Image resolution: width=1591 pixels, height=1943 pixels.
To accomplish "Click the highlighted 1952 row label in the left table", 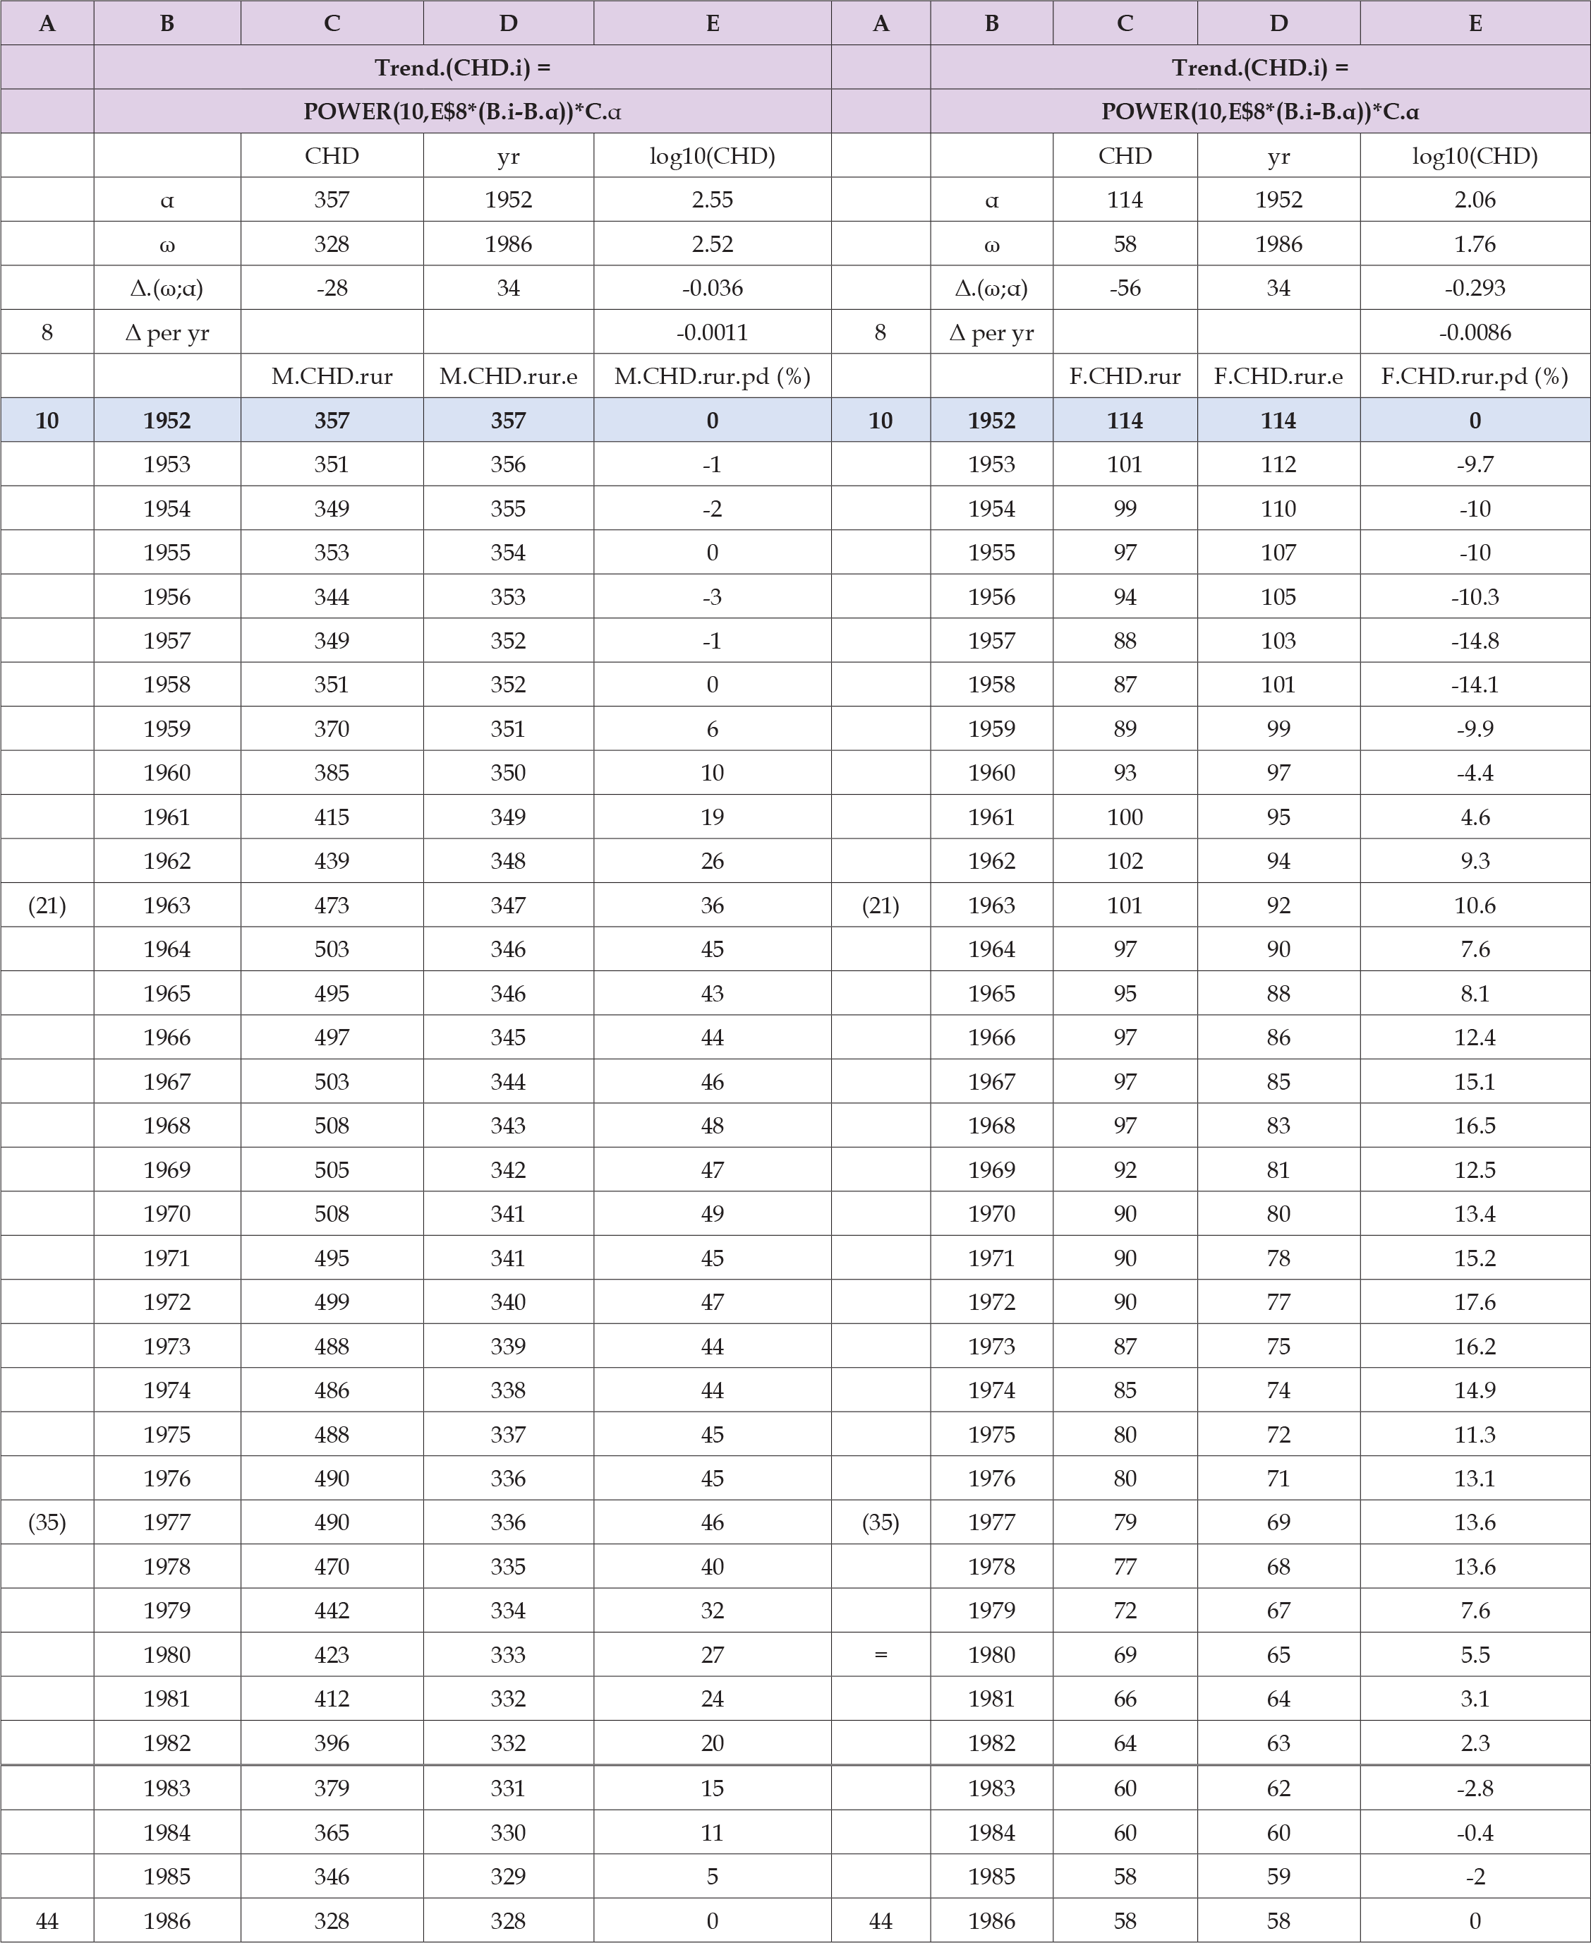I will tap(167, 420).
